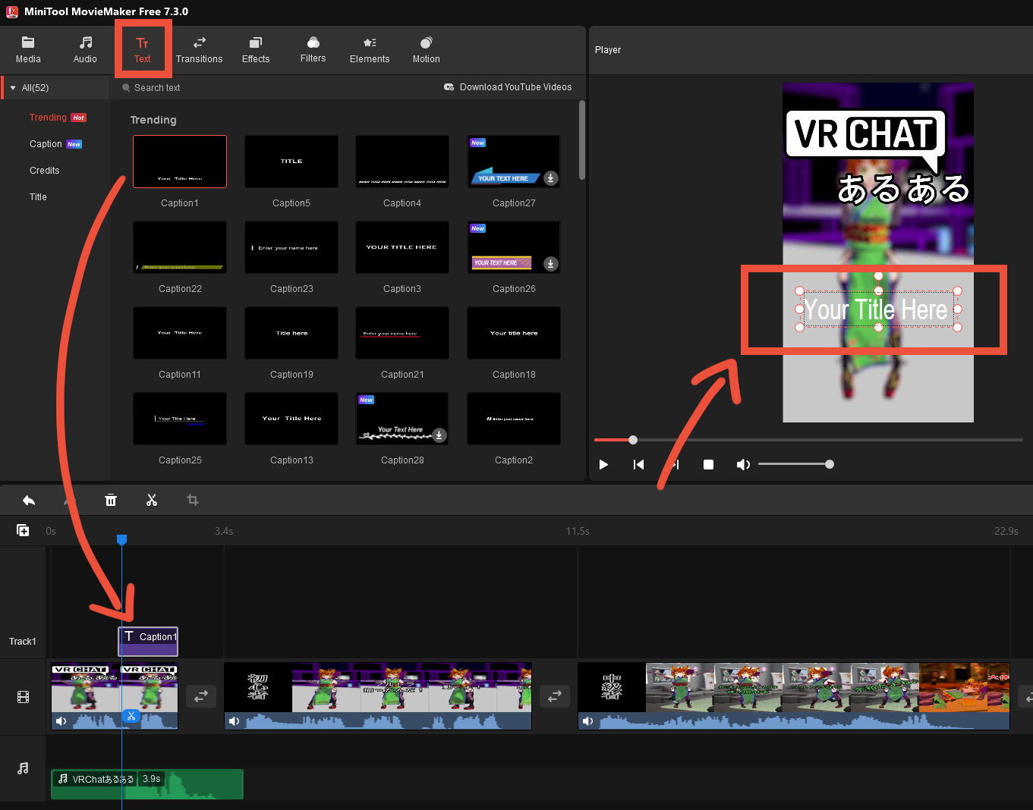Screen dimensions: 1033x810
Task: Switch to the Effects tab
Action: (256, 50)
